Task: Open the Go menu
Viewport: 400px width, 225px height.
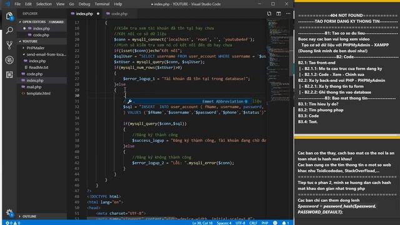Action: pyautogui.click(x=71, y=4)
